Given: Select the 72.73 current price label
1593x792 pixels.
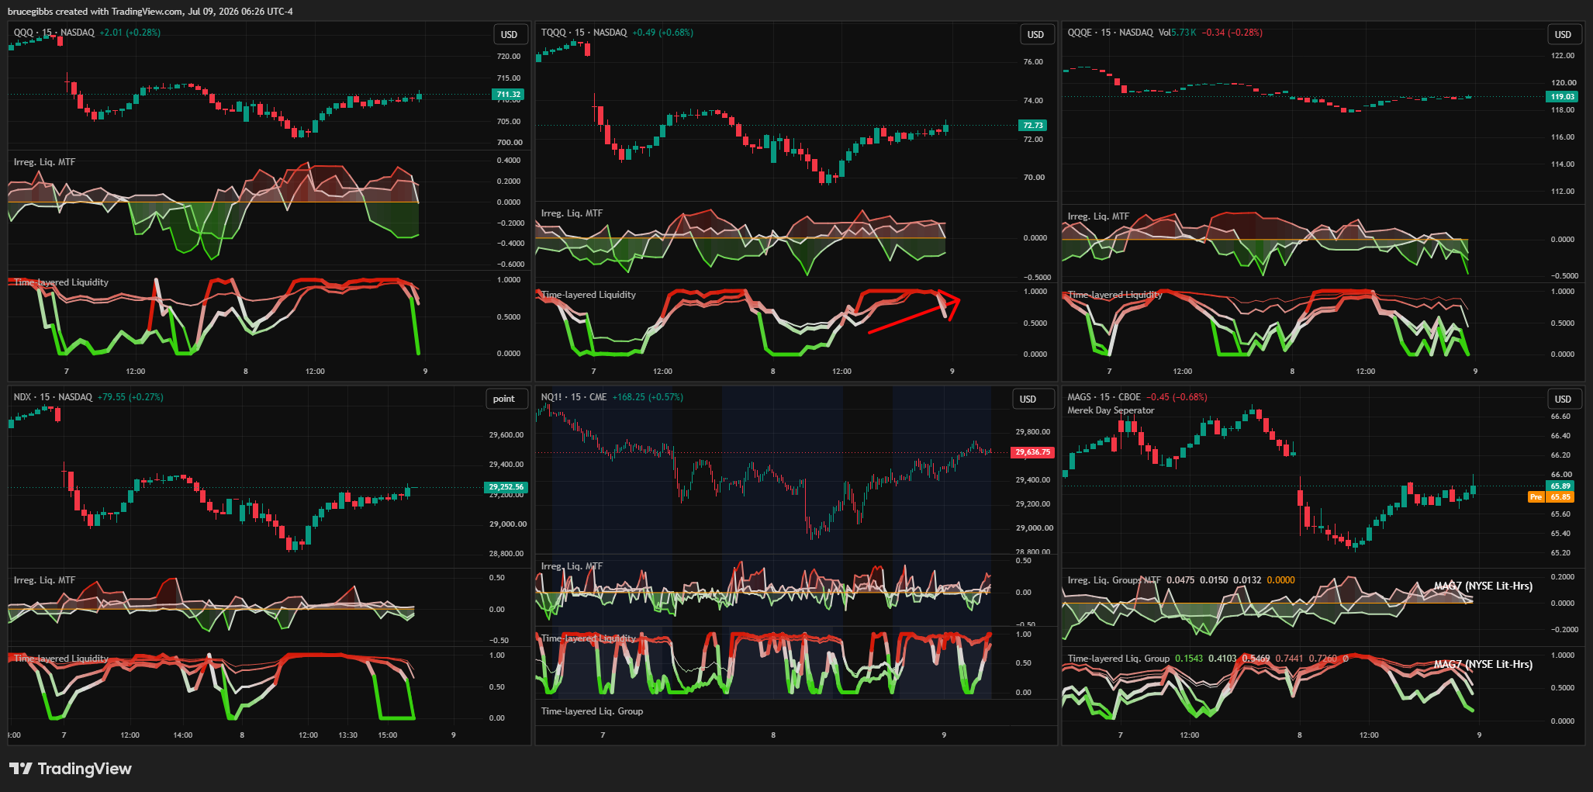Looking at the screenshot, I should click(1033, 125).
